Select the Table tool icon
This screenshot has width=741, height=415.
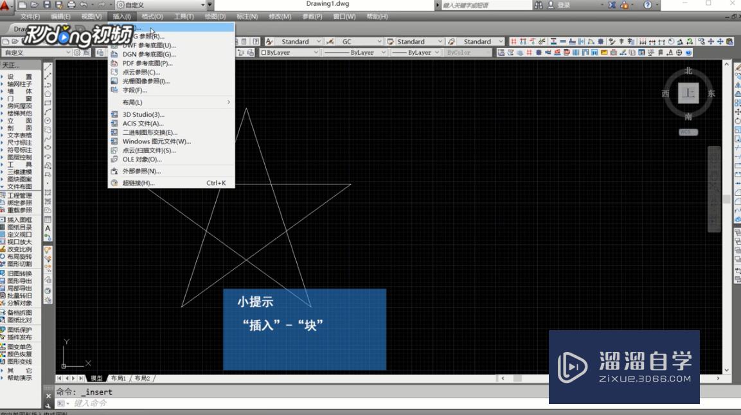click(48, 220)
